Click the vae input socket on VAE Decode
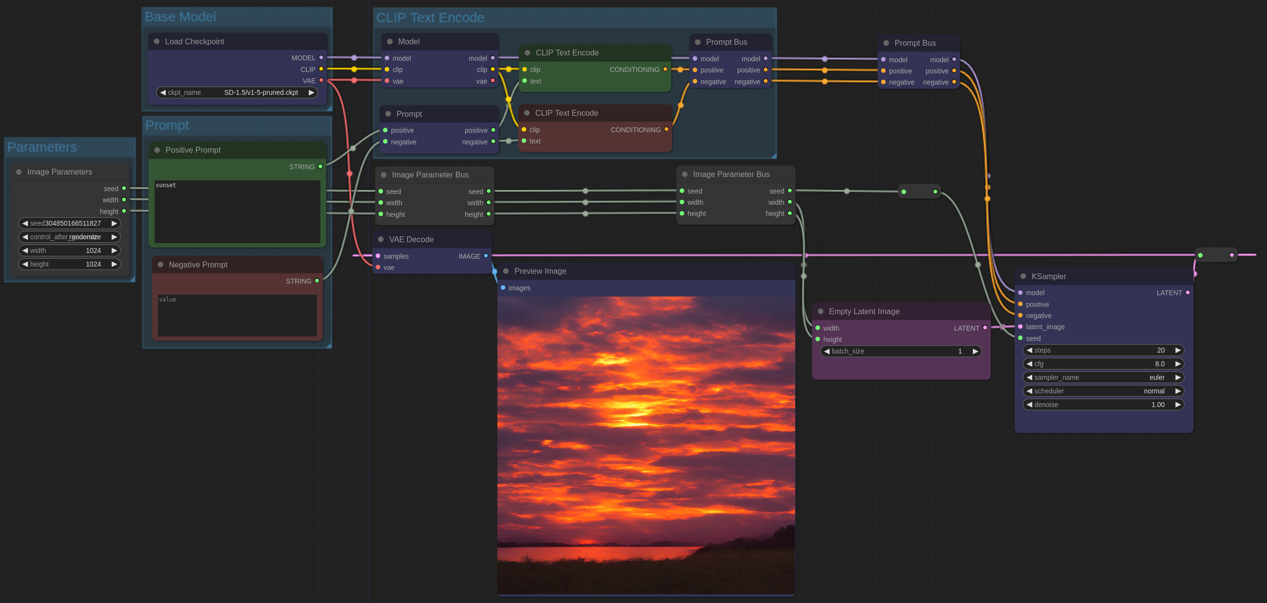The height and width of the screenshot is (603, 1267). point(378,267)
